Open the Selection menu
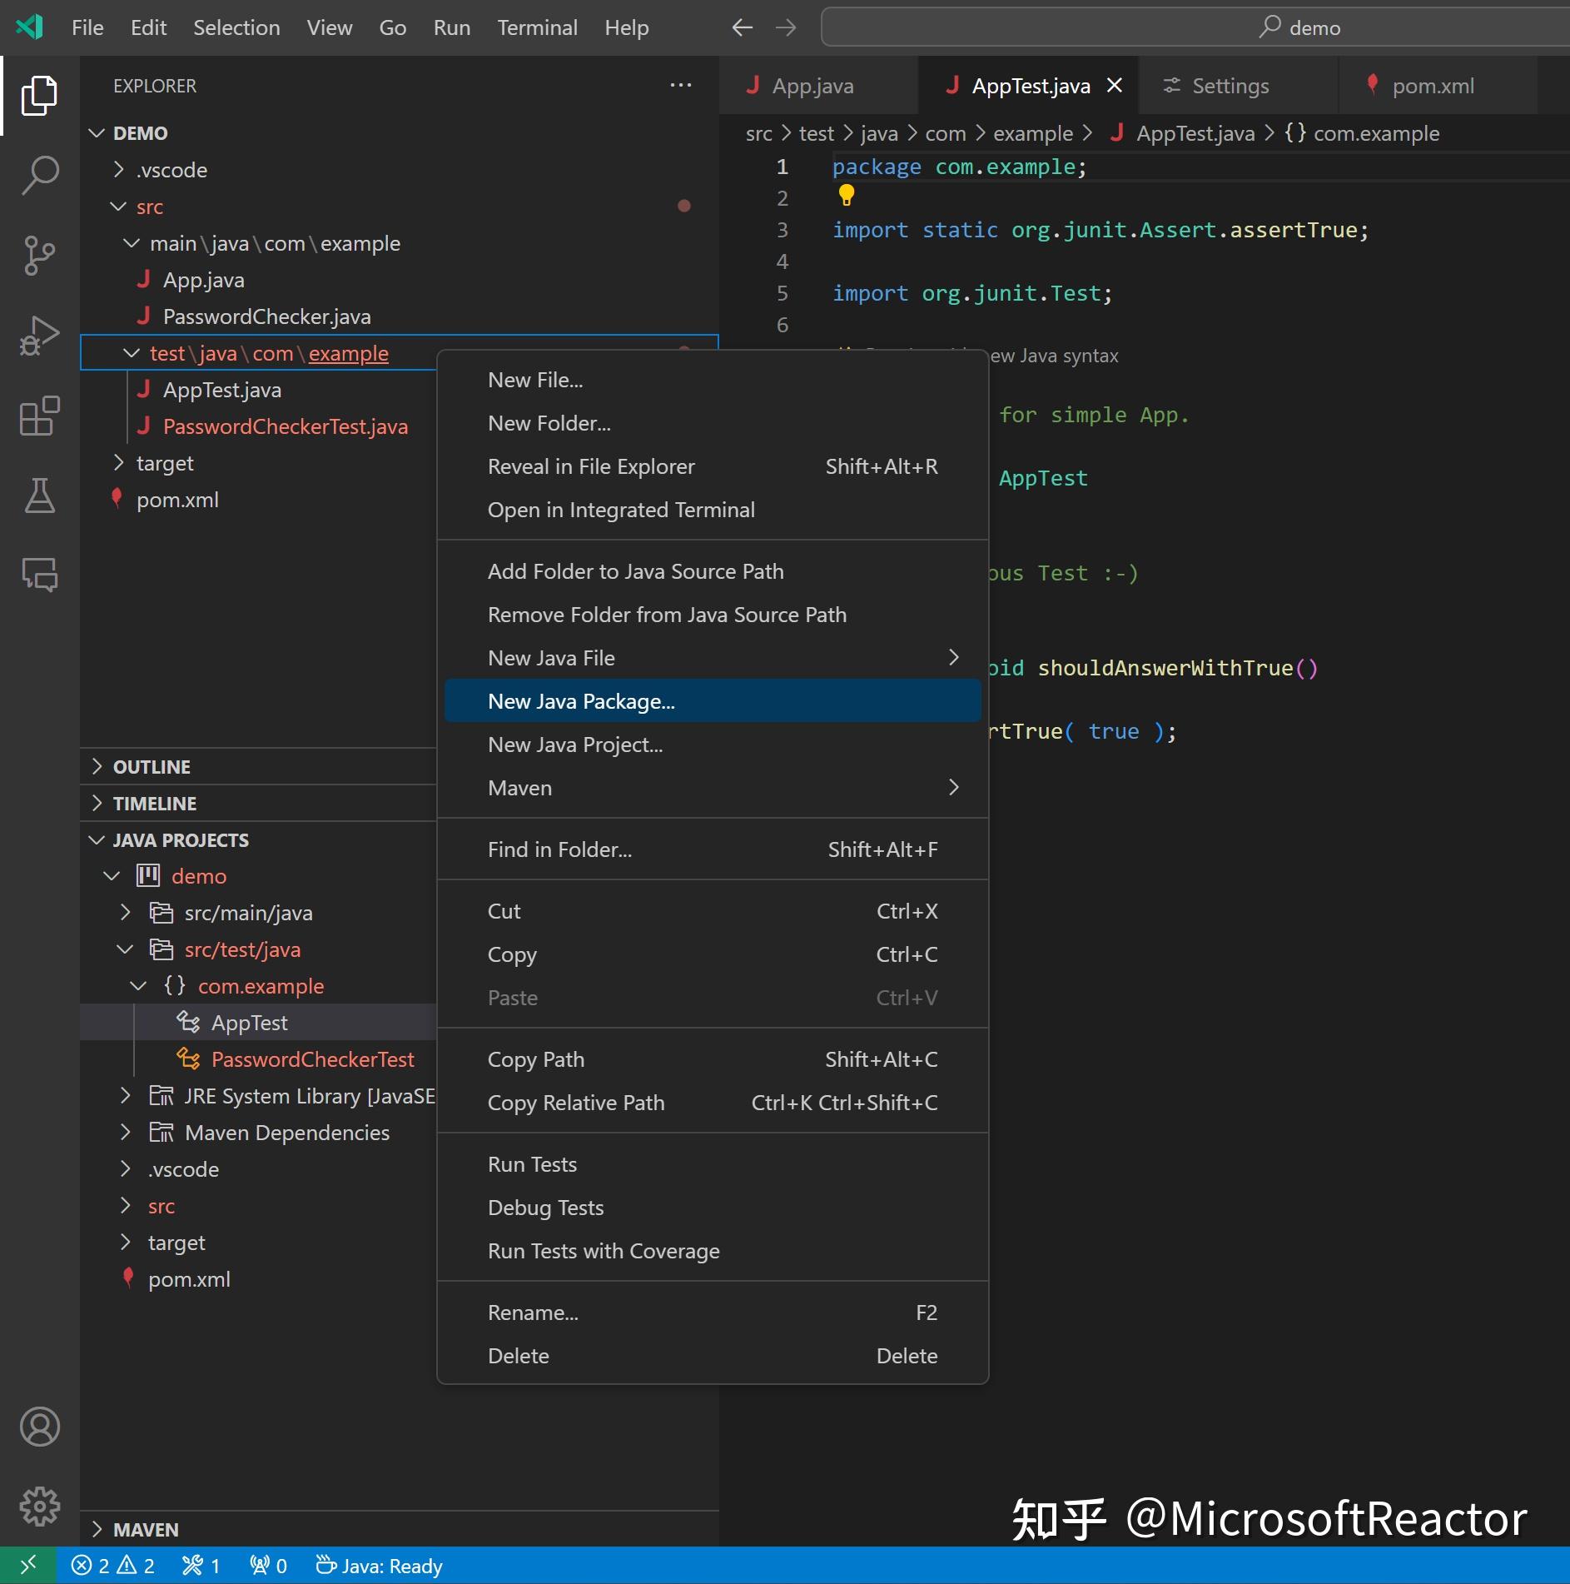Image resolution: width=1570 pixels, height=1584 pixels. pyautogui.click(x=236, y=27)
